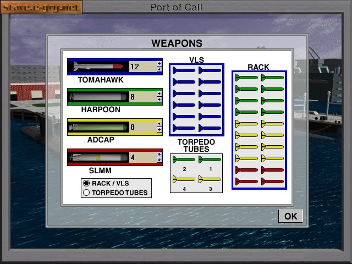Confirm weapons loadout with OK
Viewport: 352px width, 264px height.
291,216
